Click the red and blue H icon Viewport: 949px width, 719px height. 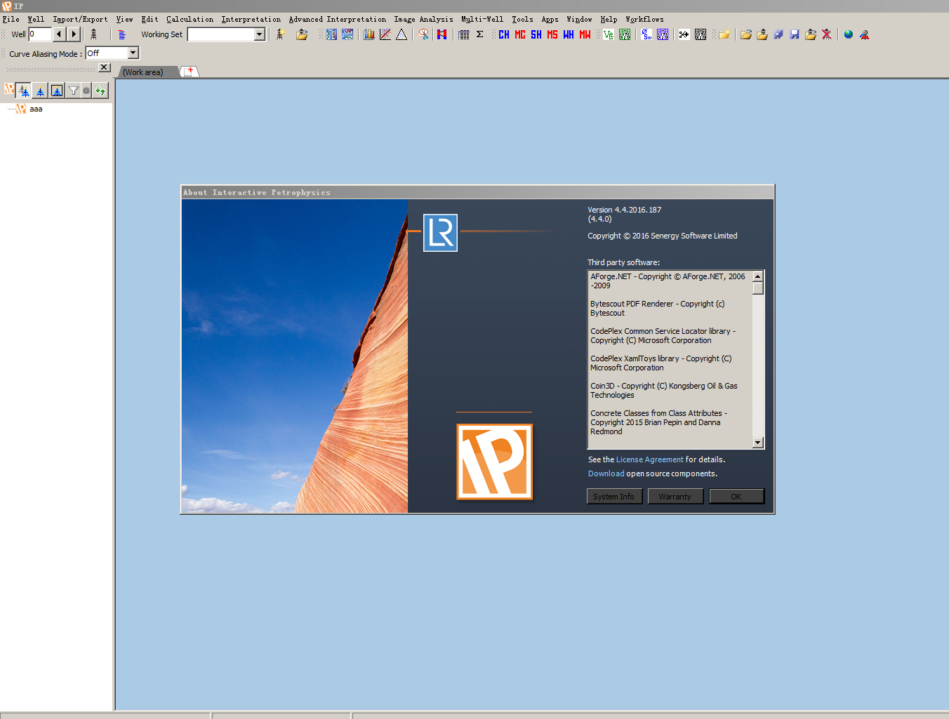(x=442, y=34)
